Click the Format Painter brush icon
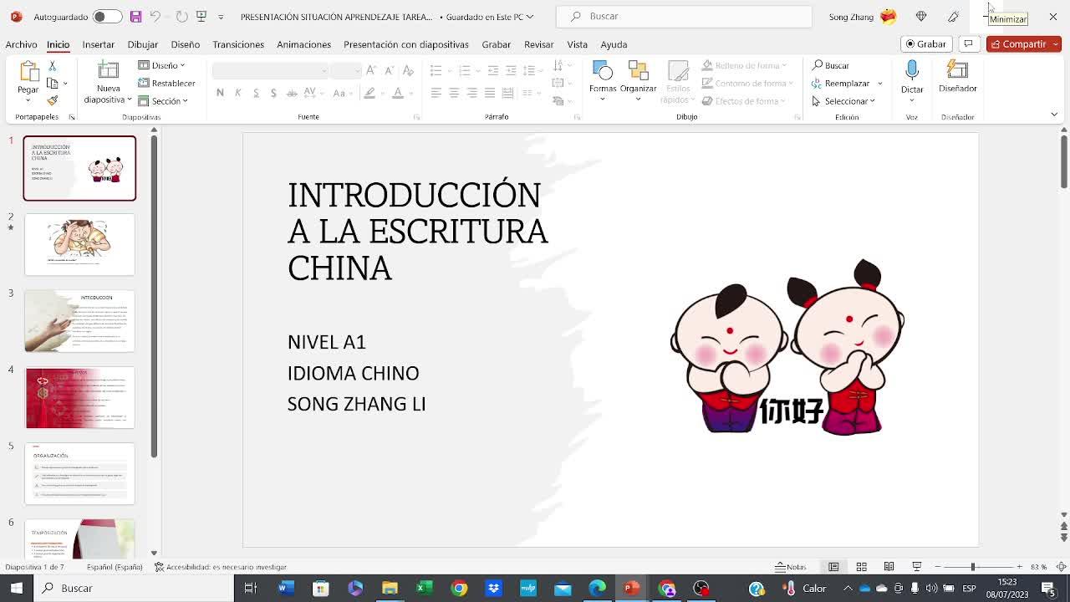Image resolution: width=1070 pixels, height=602 pixels. click(x=52, y=100)
